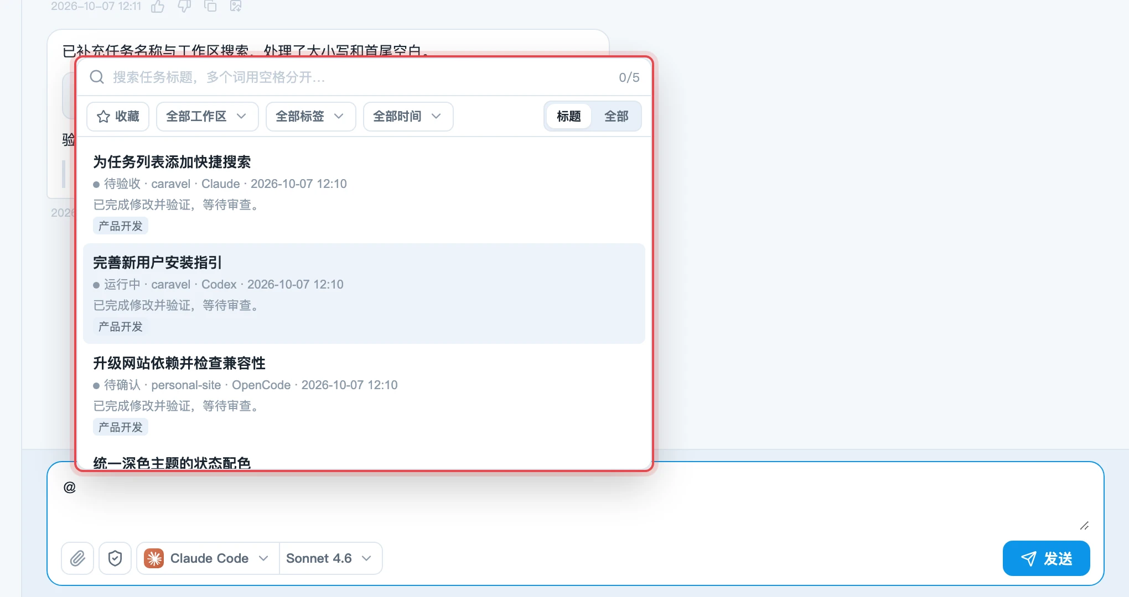The height and width of the screenshot is (597, 1129).
Task: Copy the message using the copy icon
Action: [210, 7]
